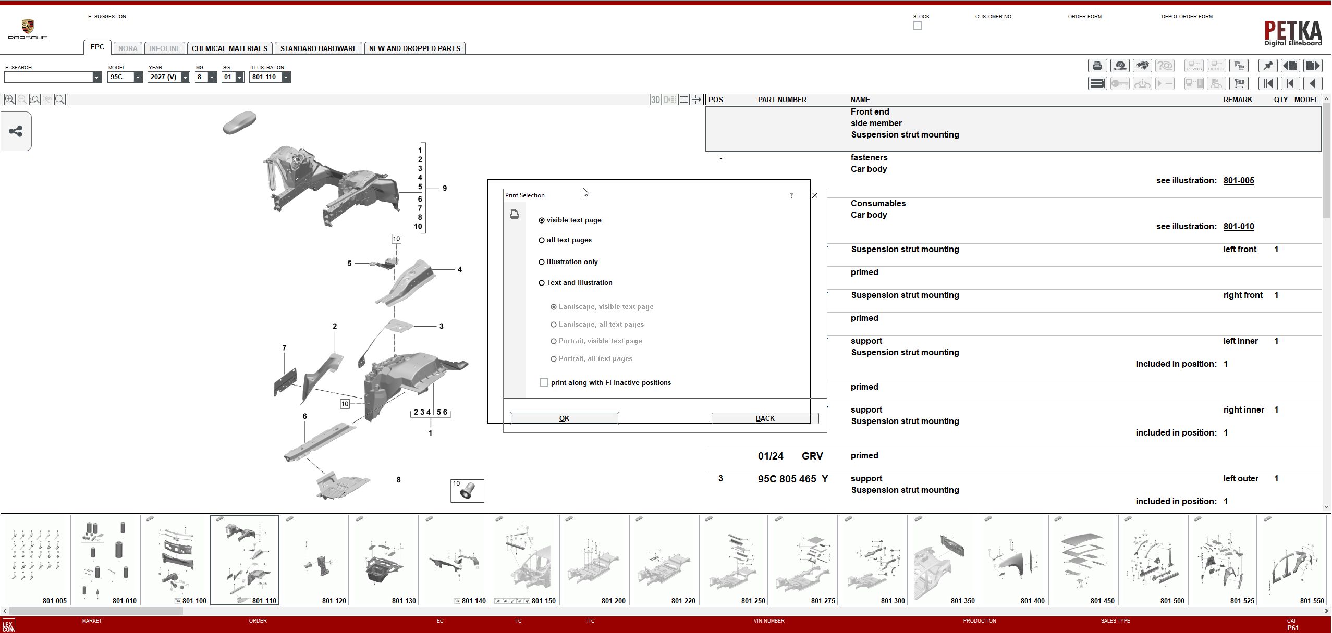Click the help question mark in Print Selection
The width and height of the screenshot is (1332, 633).
coord(791,195)
